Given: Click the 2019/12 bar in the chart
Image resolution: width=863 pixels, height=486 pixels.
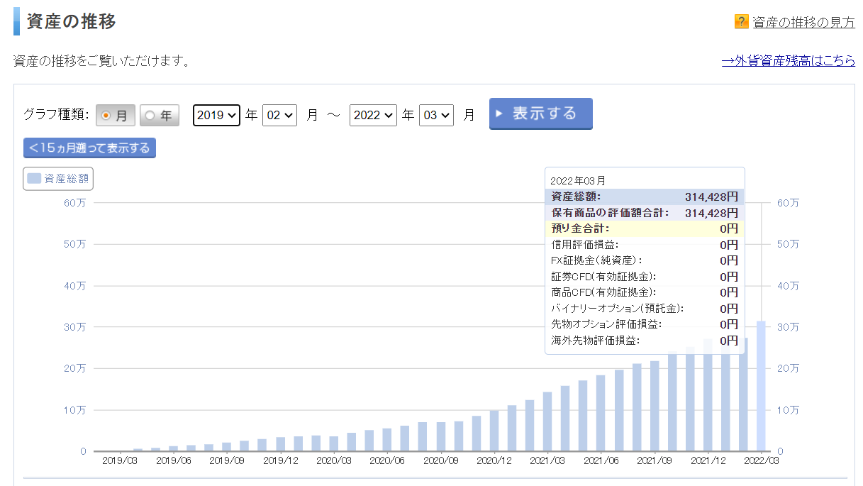Looking at the screenshot, I should tap(281, 444).
